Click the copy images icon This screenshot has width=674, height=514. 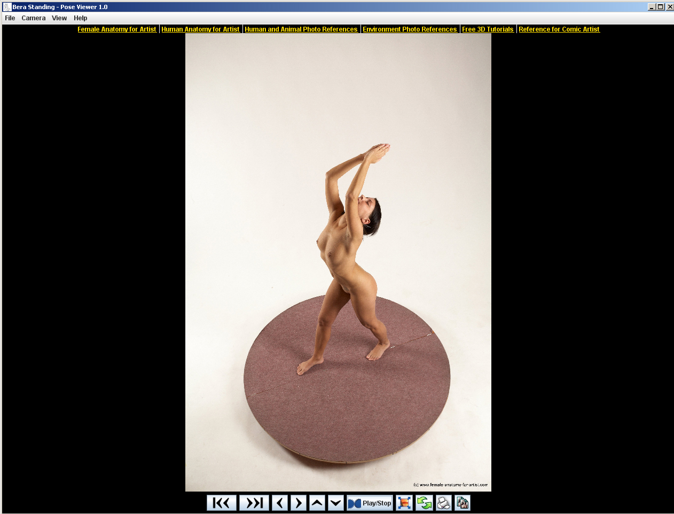[x=463, y=503]
